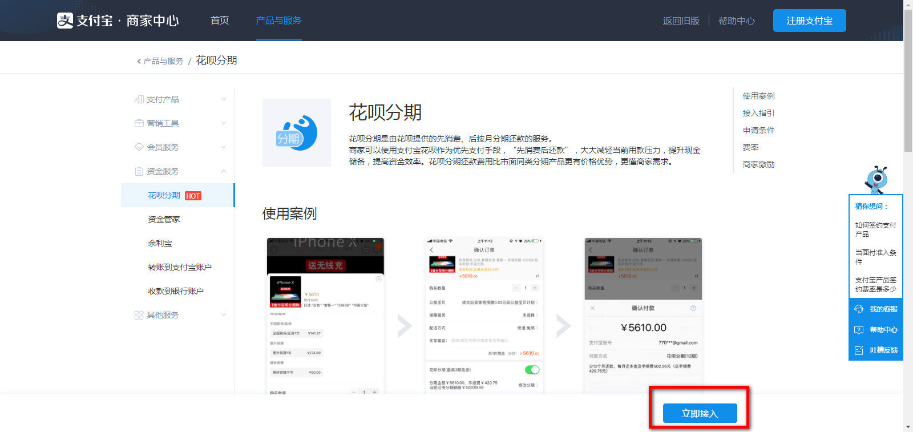Click the 支付产品 sidebar icon
This screenshot has width=913, height=432.
point(139,99)
